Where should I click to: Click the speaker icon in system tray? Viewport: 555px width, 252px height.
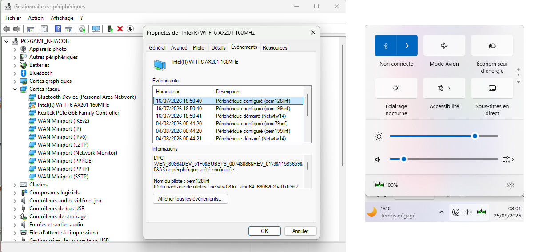467,212
